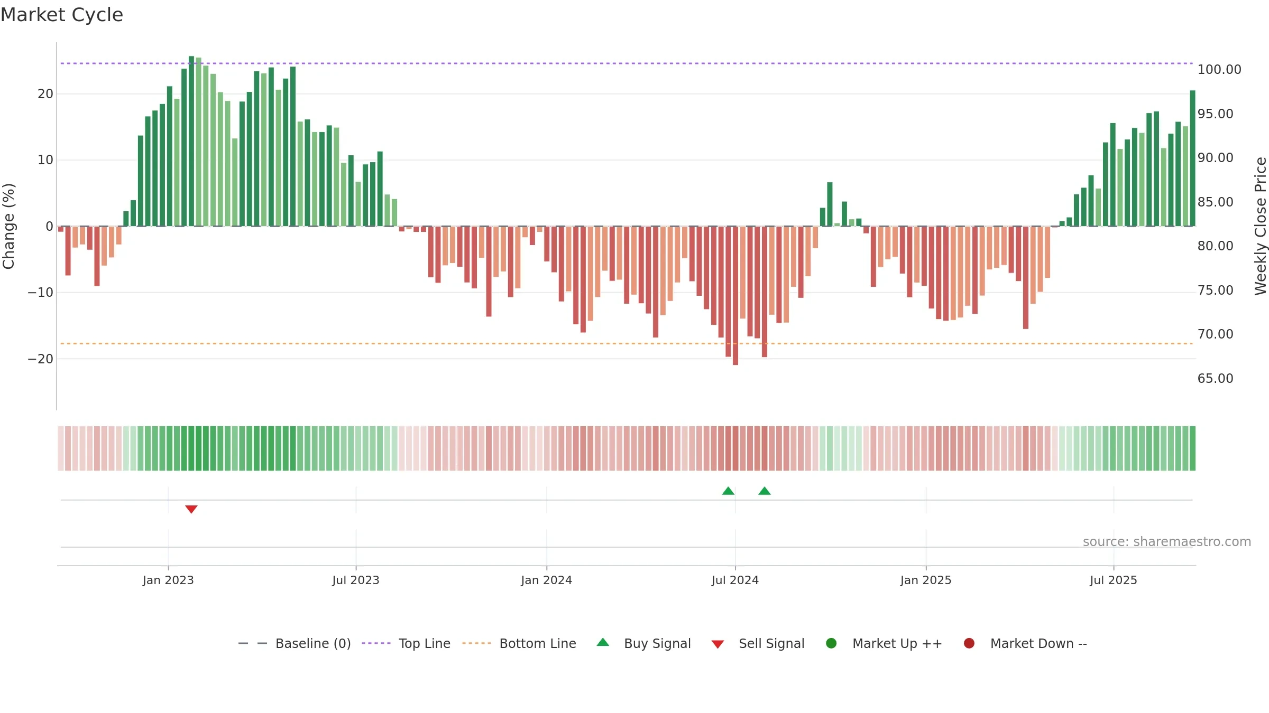Click the Buy Signal legend entry
1269x713 pixels.
coord(643,643)
